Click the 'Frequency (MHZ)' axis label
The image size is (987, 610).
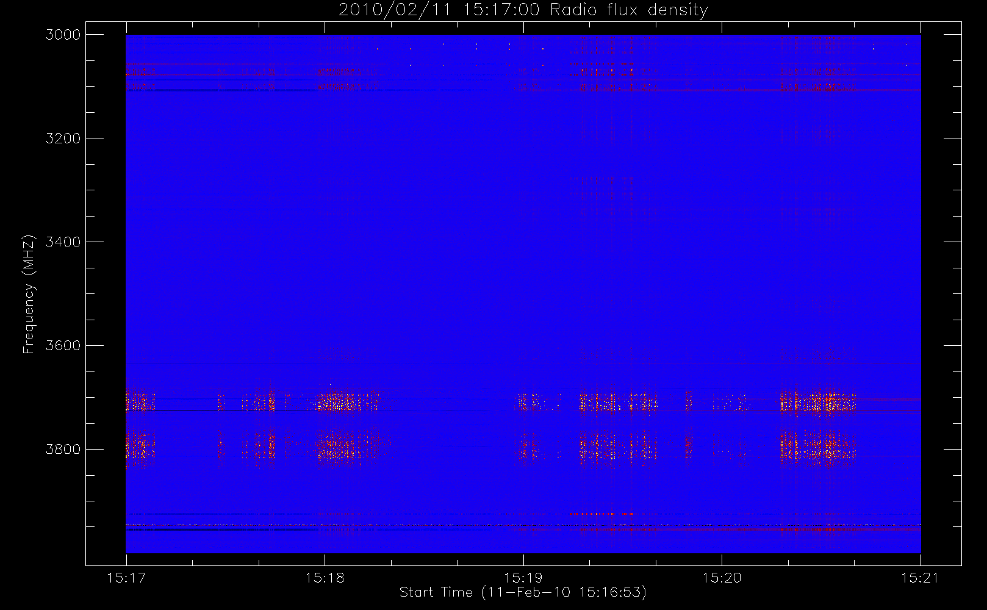[x=29, y=294]
